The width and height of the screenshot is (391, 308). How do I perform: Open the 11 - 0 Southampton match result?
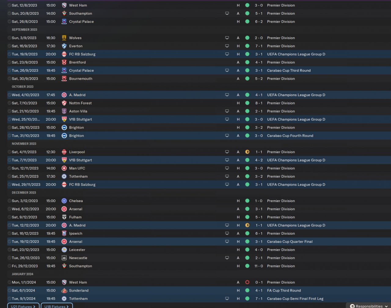(x=258, y=266)
